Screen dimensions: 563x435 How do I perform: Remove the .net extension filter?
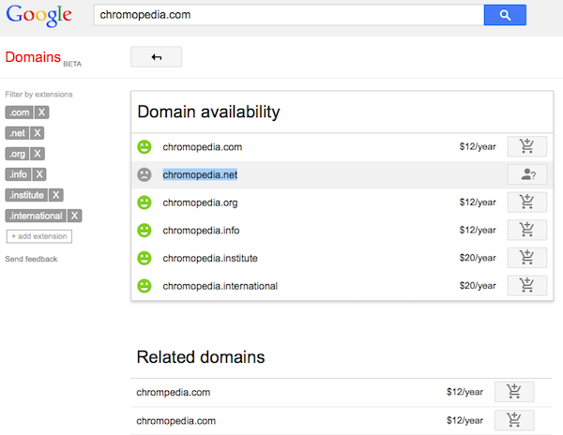click(x=37, y=133)
